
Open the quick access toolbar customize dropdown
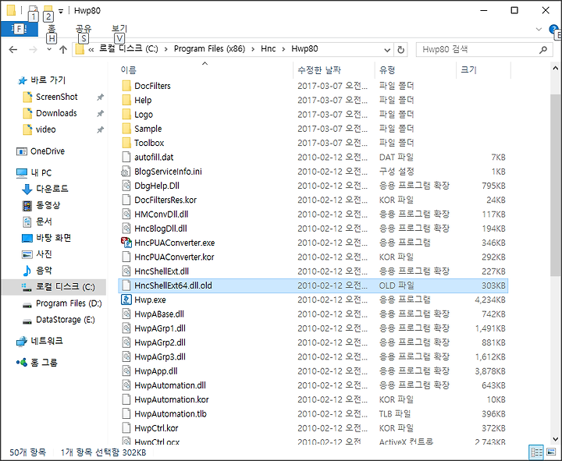(61, 11)
